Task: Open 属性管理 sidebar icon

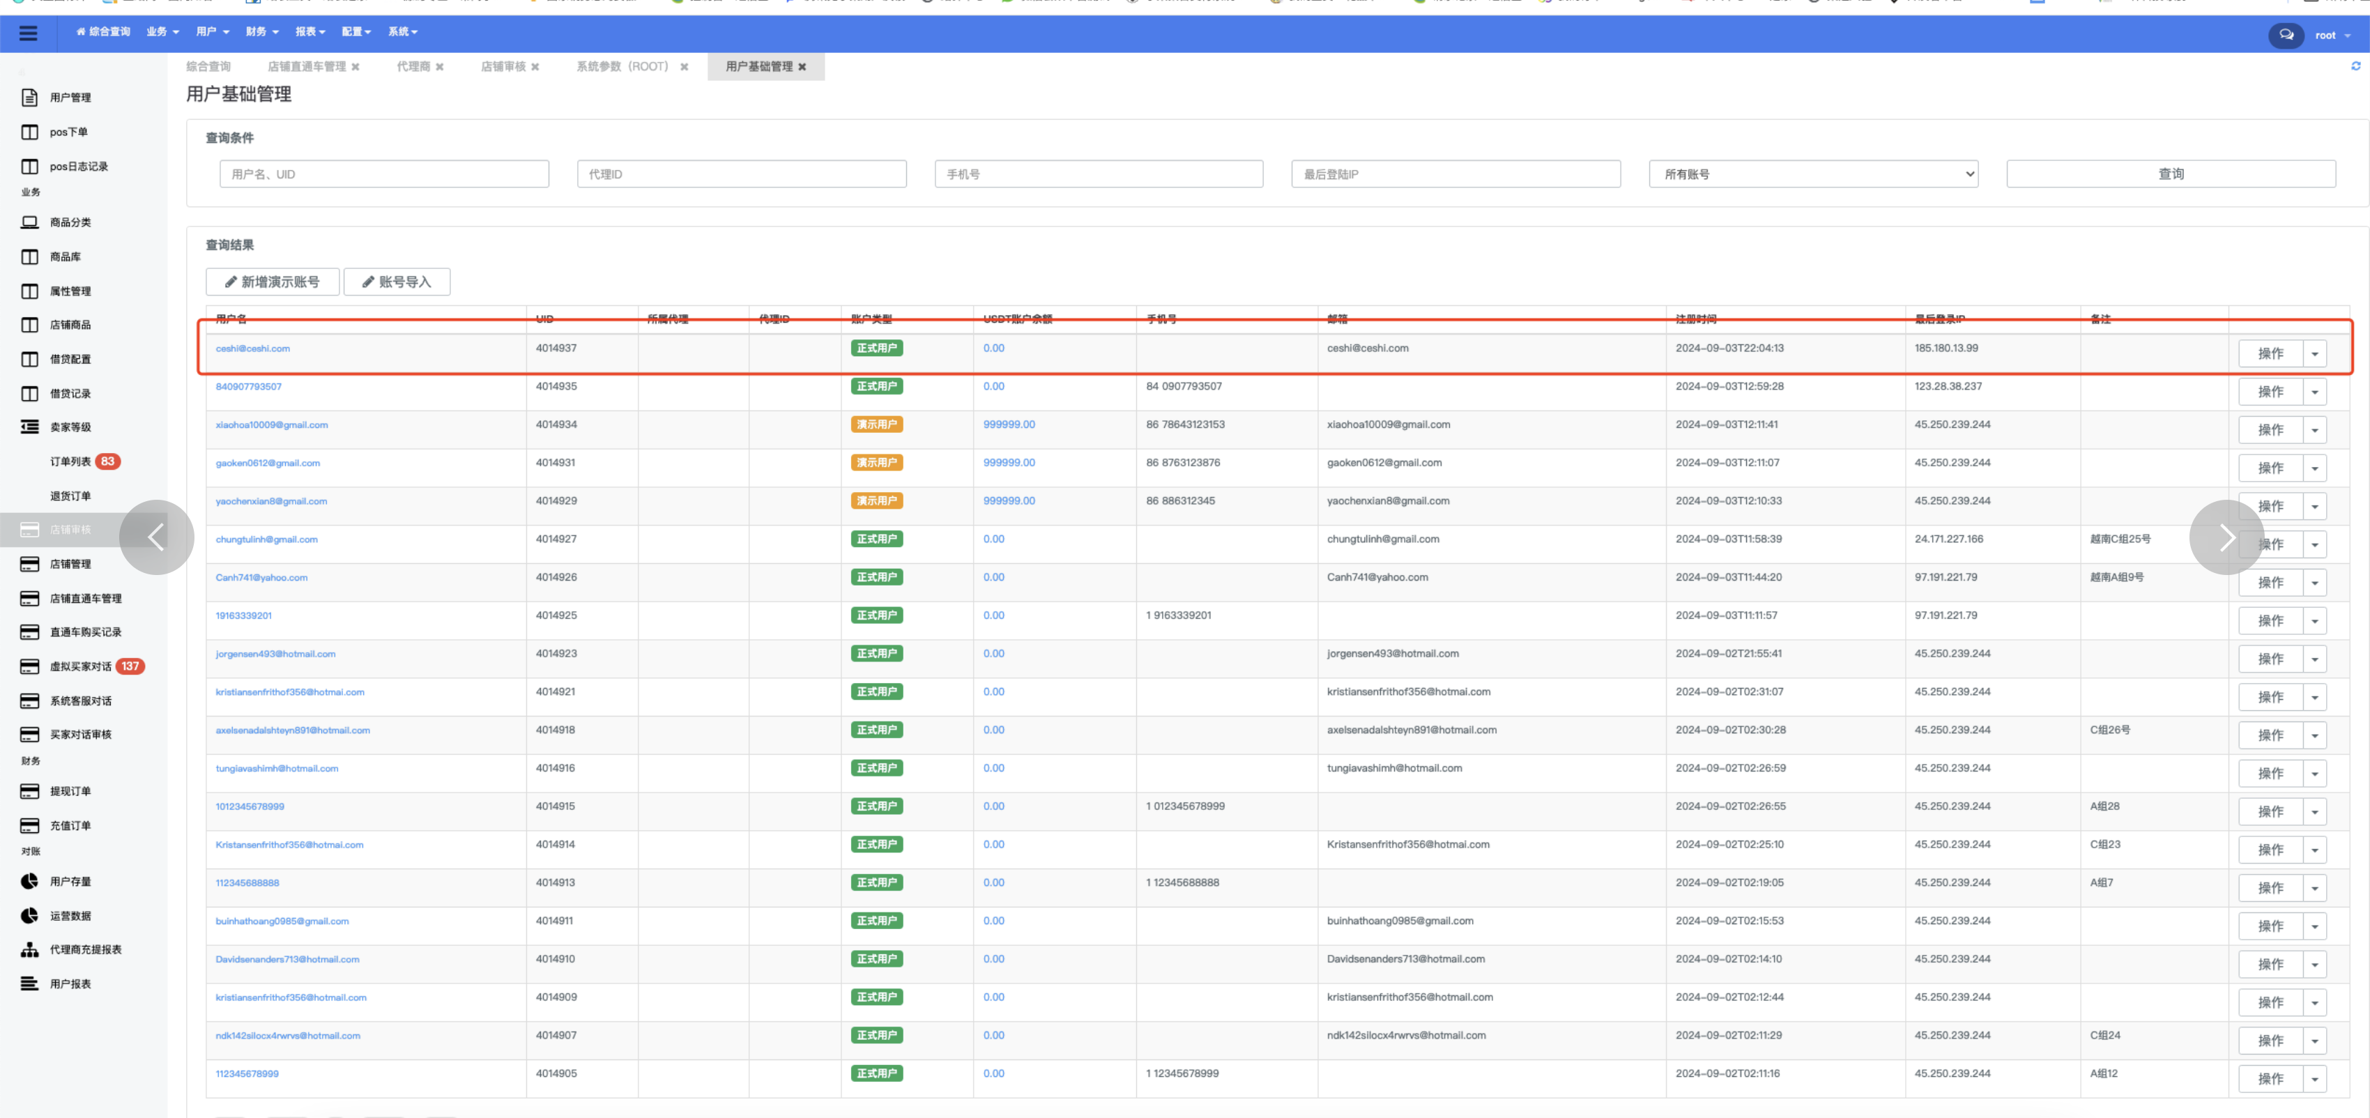Action: 29,291
